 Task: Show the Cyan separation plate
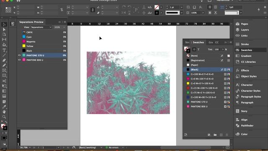tap(19, 37)
